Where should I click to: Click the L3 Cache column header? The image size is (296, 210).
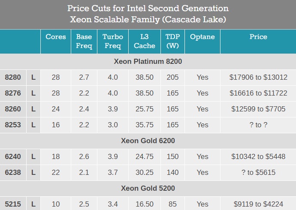pyautogui.click(x=144, y=41)
